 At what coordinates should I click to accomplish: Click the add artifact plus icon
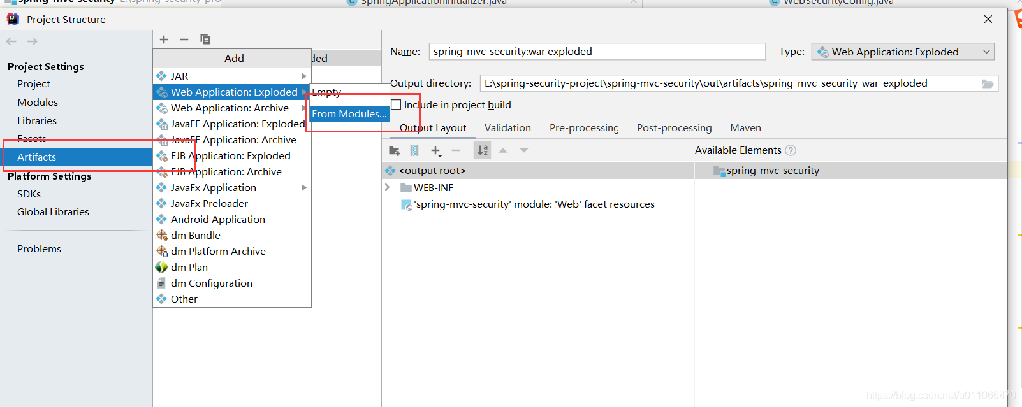164,39
